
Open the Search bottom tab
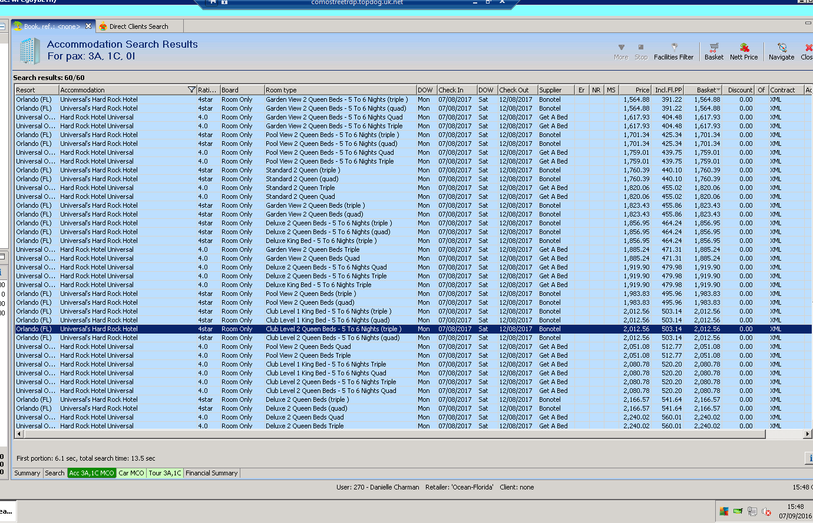[55, 473]
